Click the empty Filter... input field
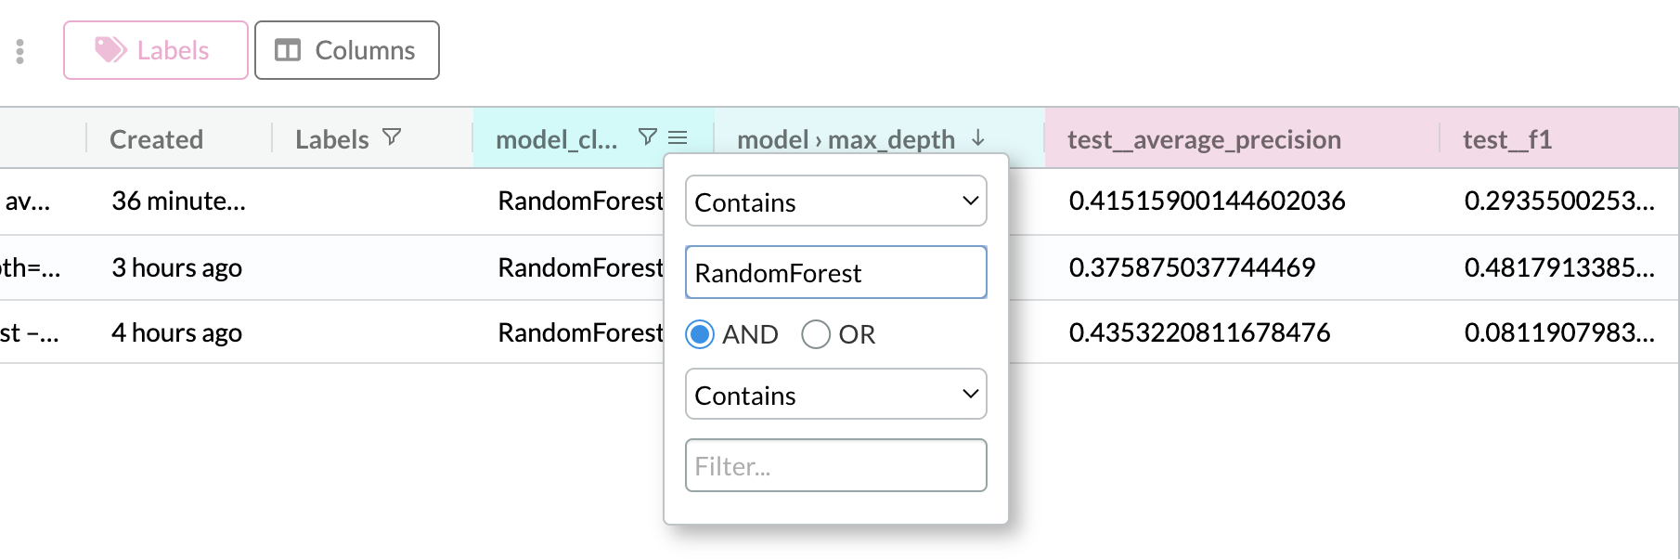This screenshot has height=559, width=1680. pyautogui.click(x=835, y=466)
